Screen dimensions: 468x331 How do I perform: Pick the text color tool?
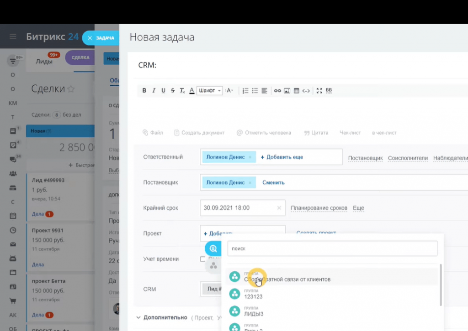192,91
